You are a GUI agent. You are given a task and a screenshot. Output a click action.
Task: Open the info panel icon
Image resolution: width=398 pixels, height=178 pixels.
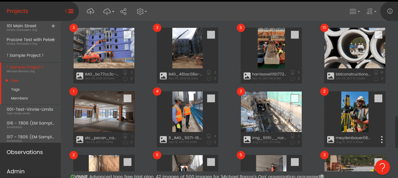pos(390,11)
